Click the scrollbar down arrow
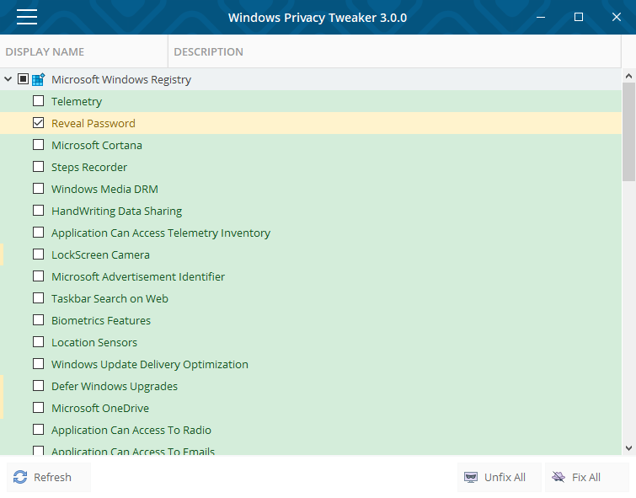Viewport: 636px width, 498px height. tap(628, 448)
